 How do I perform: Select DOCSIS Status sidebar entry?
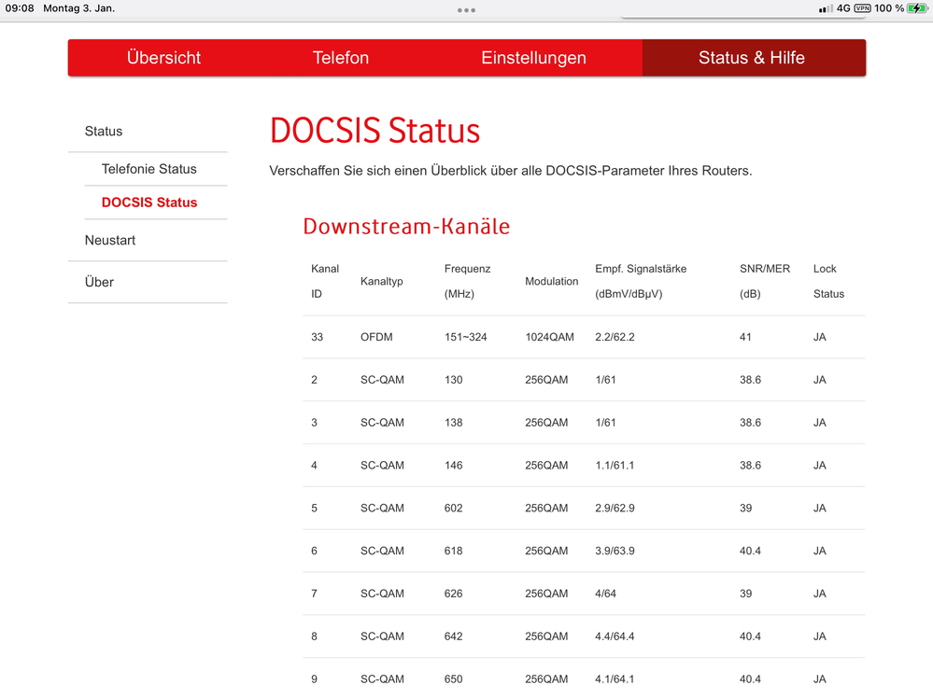[x=149, y=203]
